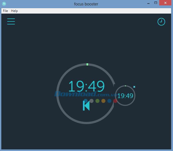Click the green marker atop the large ring

(x=87, y=64)
